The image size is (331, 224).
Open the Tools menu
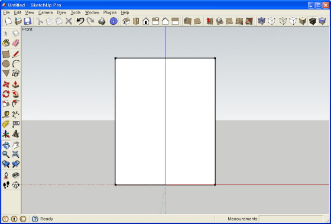(x=76, y=12)
